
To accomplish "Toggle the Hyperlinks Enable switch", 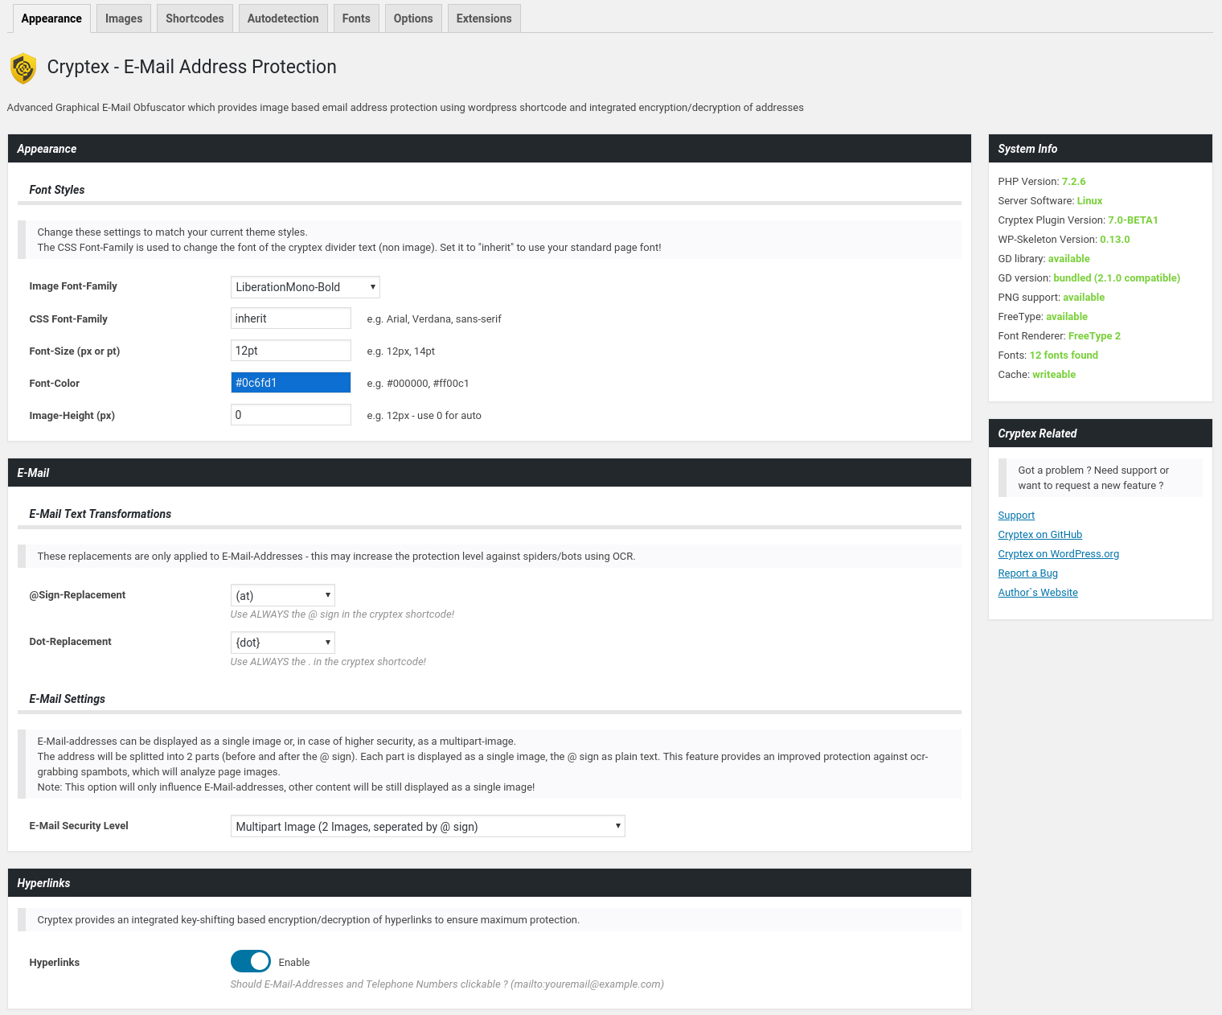I will coord(251,961).
